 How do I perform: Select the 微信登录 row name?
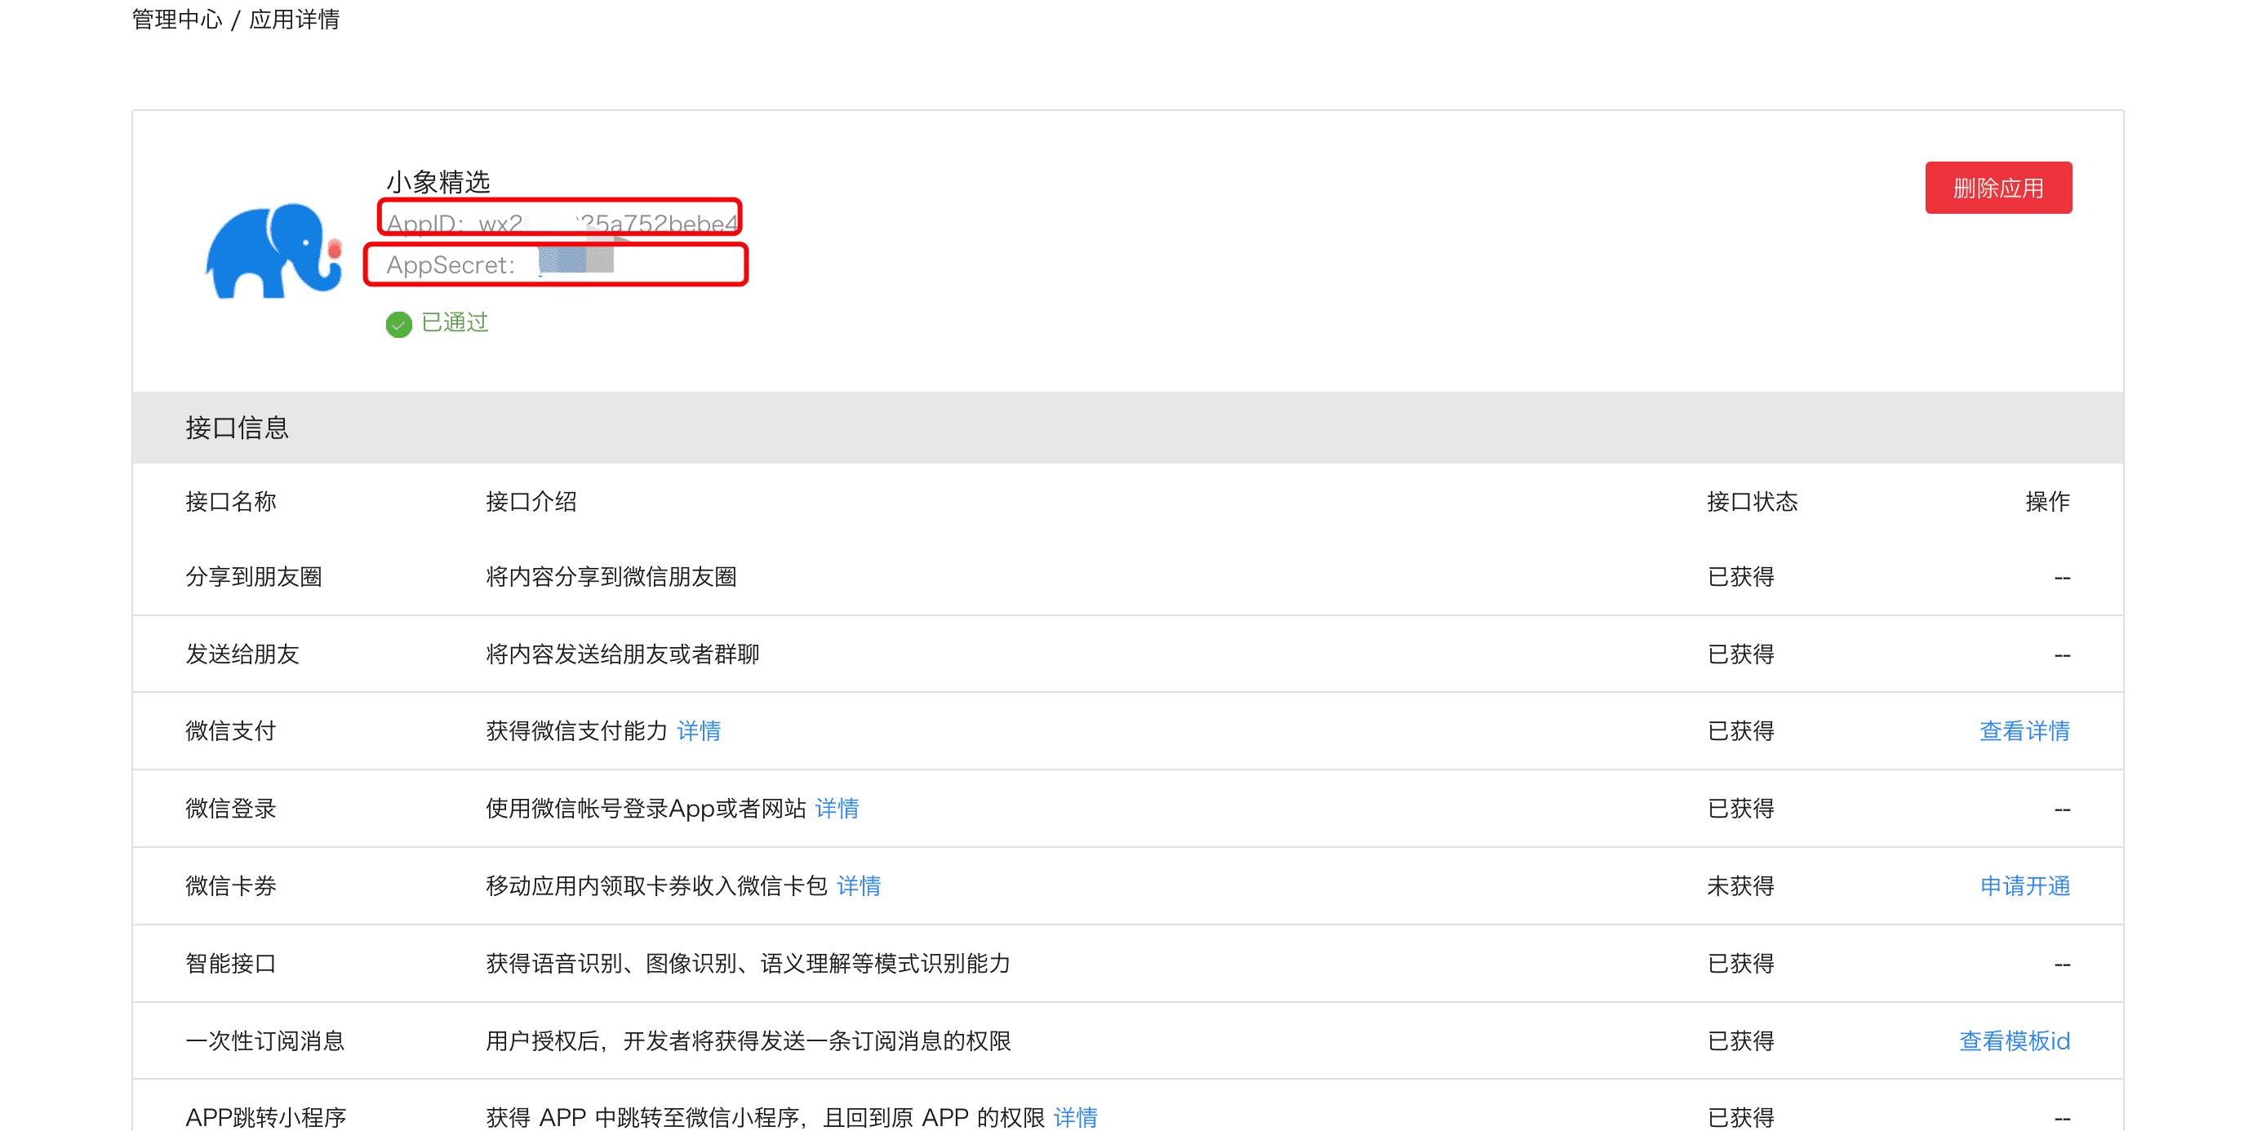[x=230, y=808]
